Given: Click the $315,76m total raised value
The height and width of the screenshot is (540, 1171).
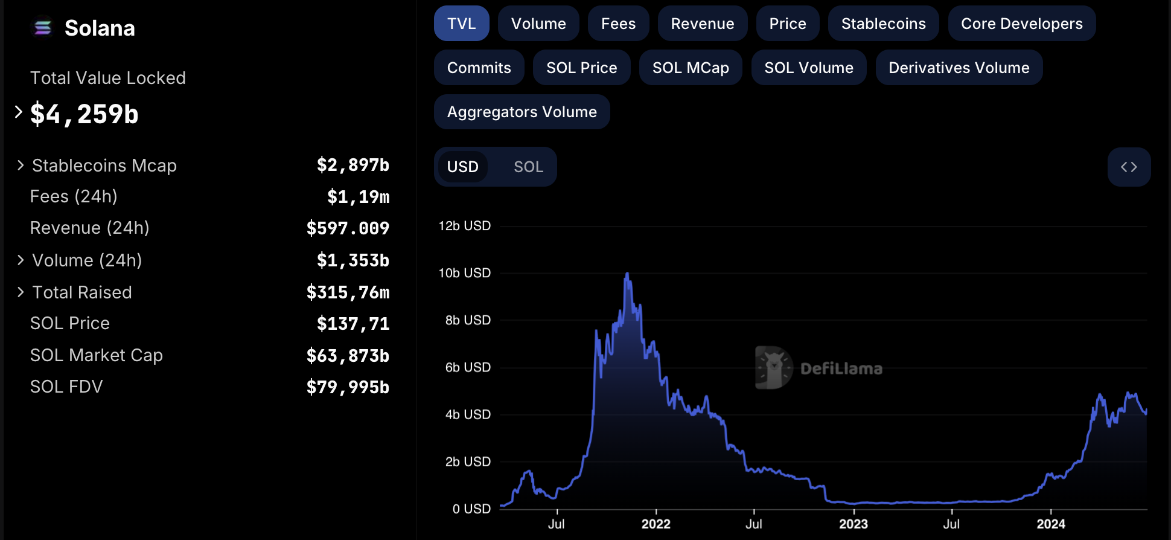Looking at the screenshot, I should (348, 292).
